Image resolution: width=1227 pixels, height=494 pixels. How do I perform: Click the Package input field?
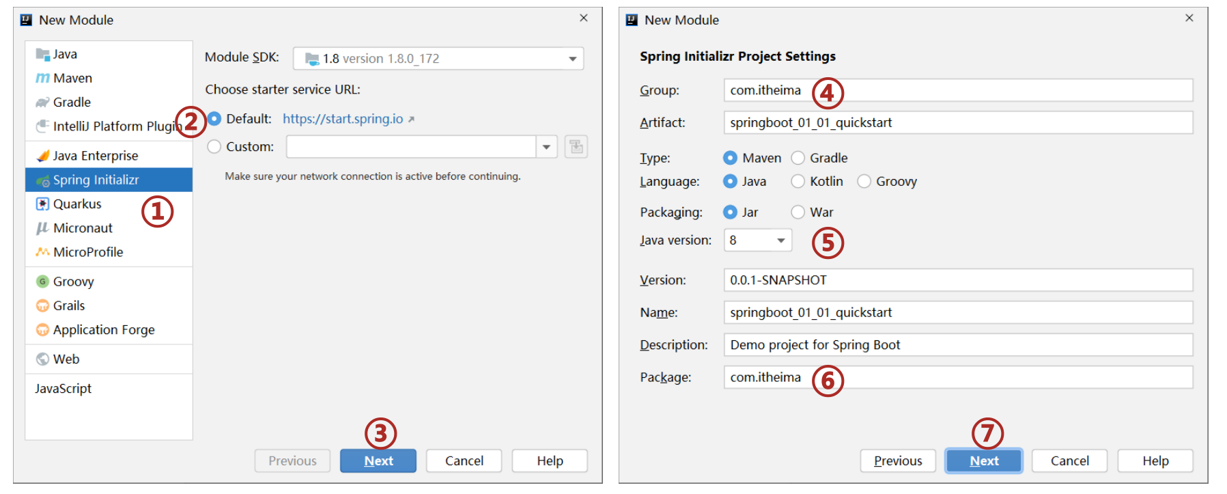959,377
